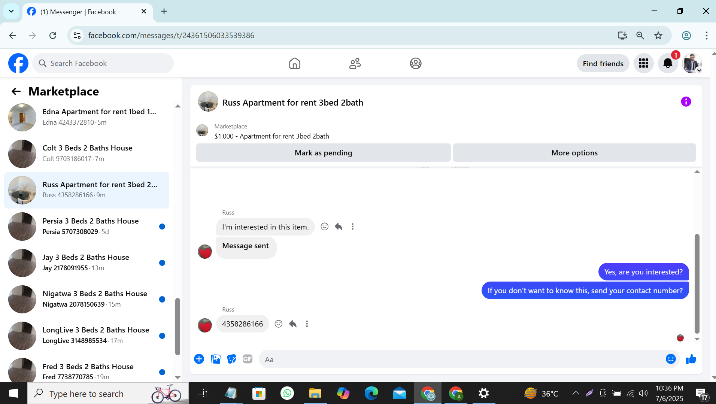
Task: React to the 4358286166 message
Action: pos(279,324)
